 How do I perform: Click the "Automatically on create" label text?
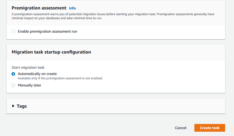coord(37,74)
